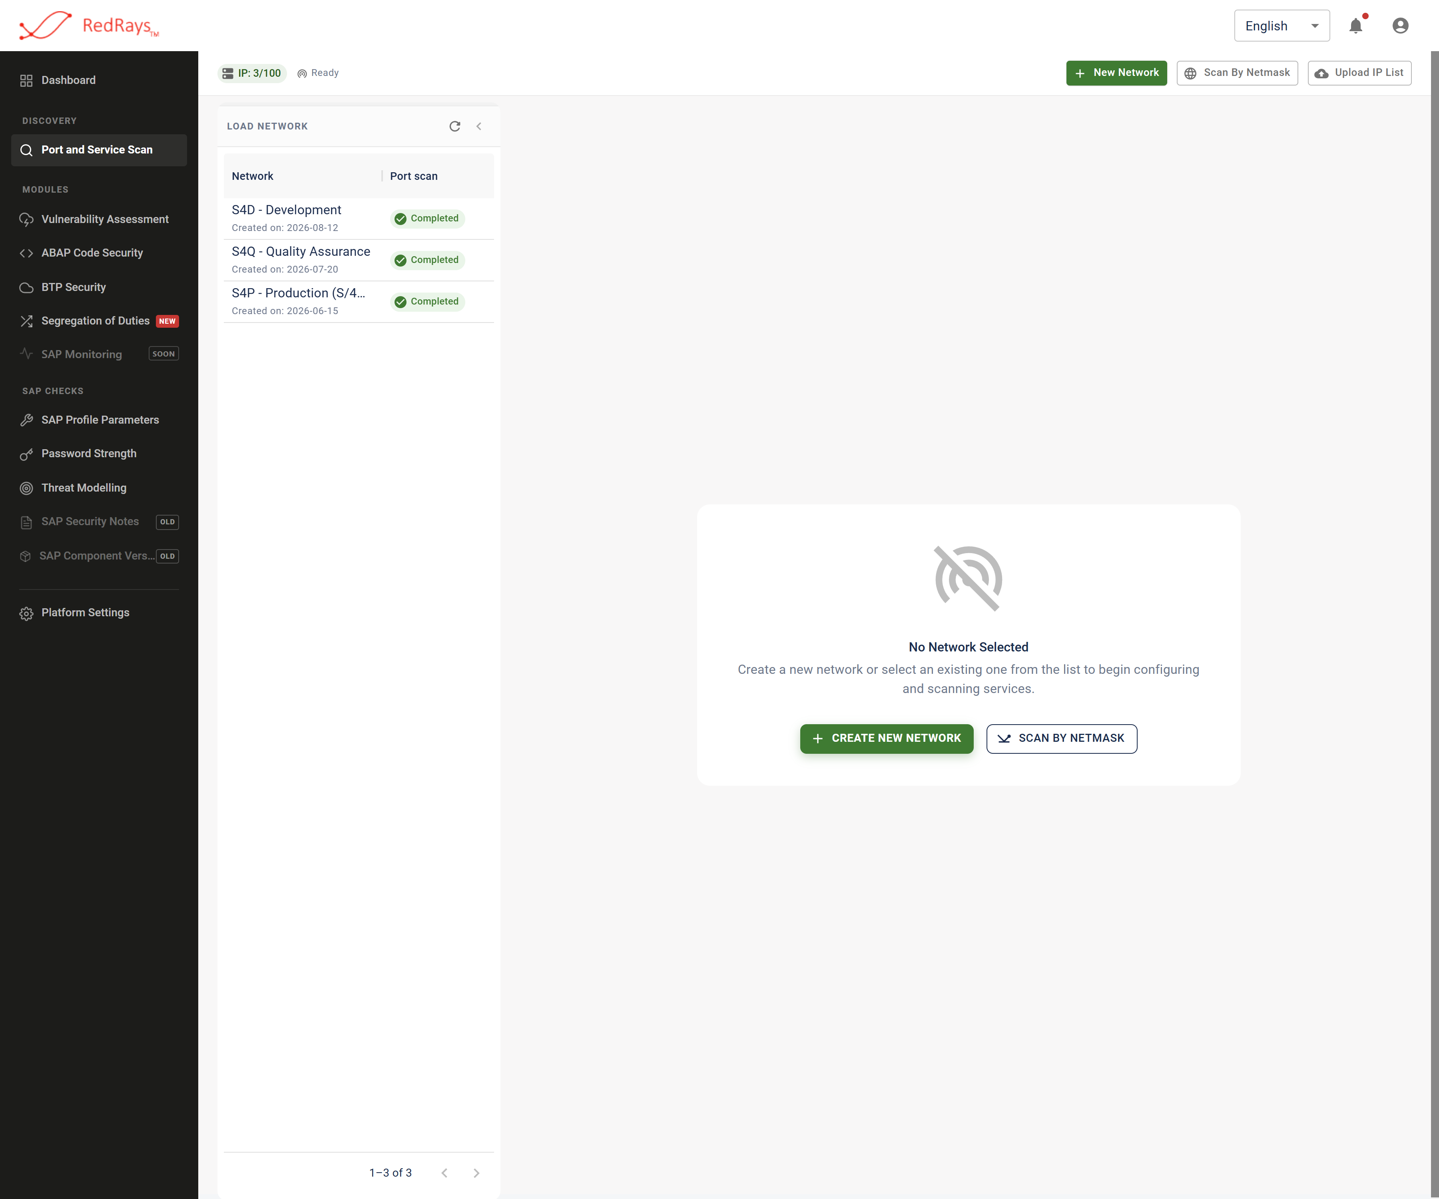Click the Port and Service Scan magnifier icon
Viewport: 1439px width, 1199px height.
26,150
